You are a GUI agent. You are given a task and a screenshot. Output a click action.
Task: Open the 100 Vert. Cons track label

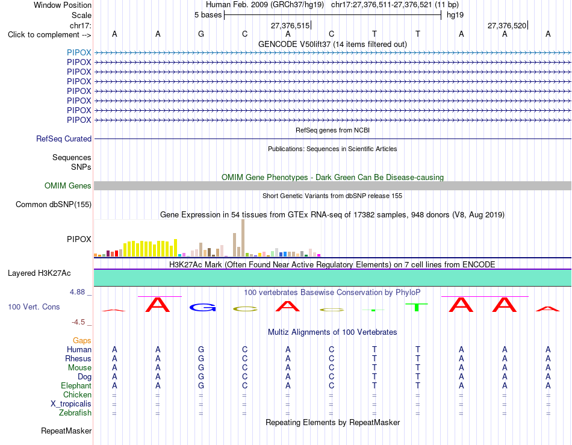tap(34, 307)
